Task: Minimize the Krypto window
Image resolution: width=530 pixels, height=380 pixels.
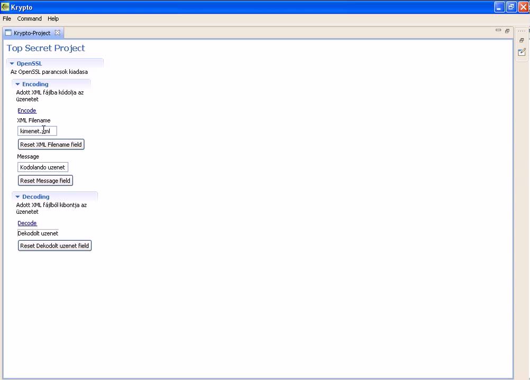Action: coord(499,7)
